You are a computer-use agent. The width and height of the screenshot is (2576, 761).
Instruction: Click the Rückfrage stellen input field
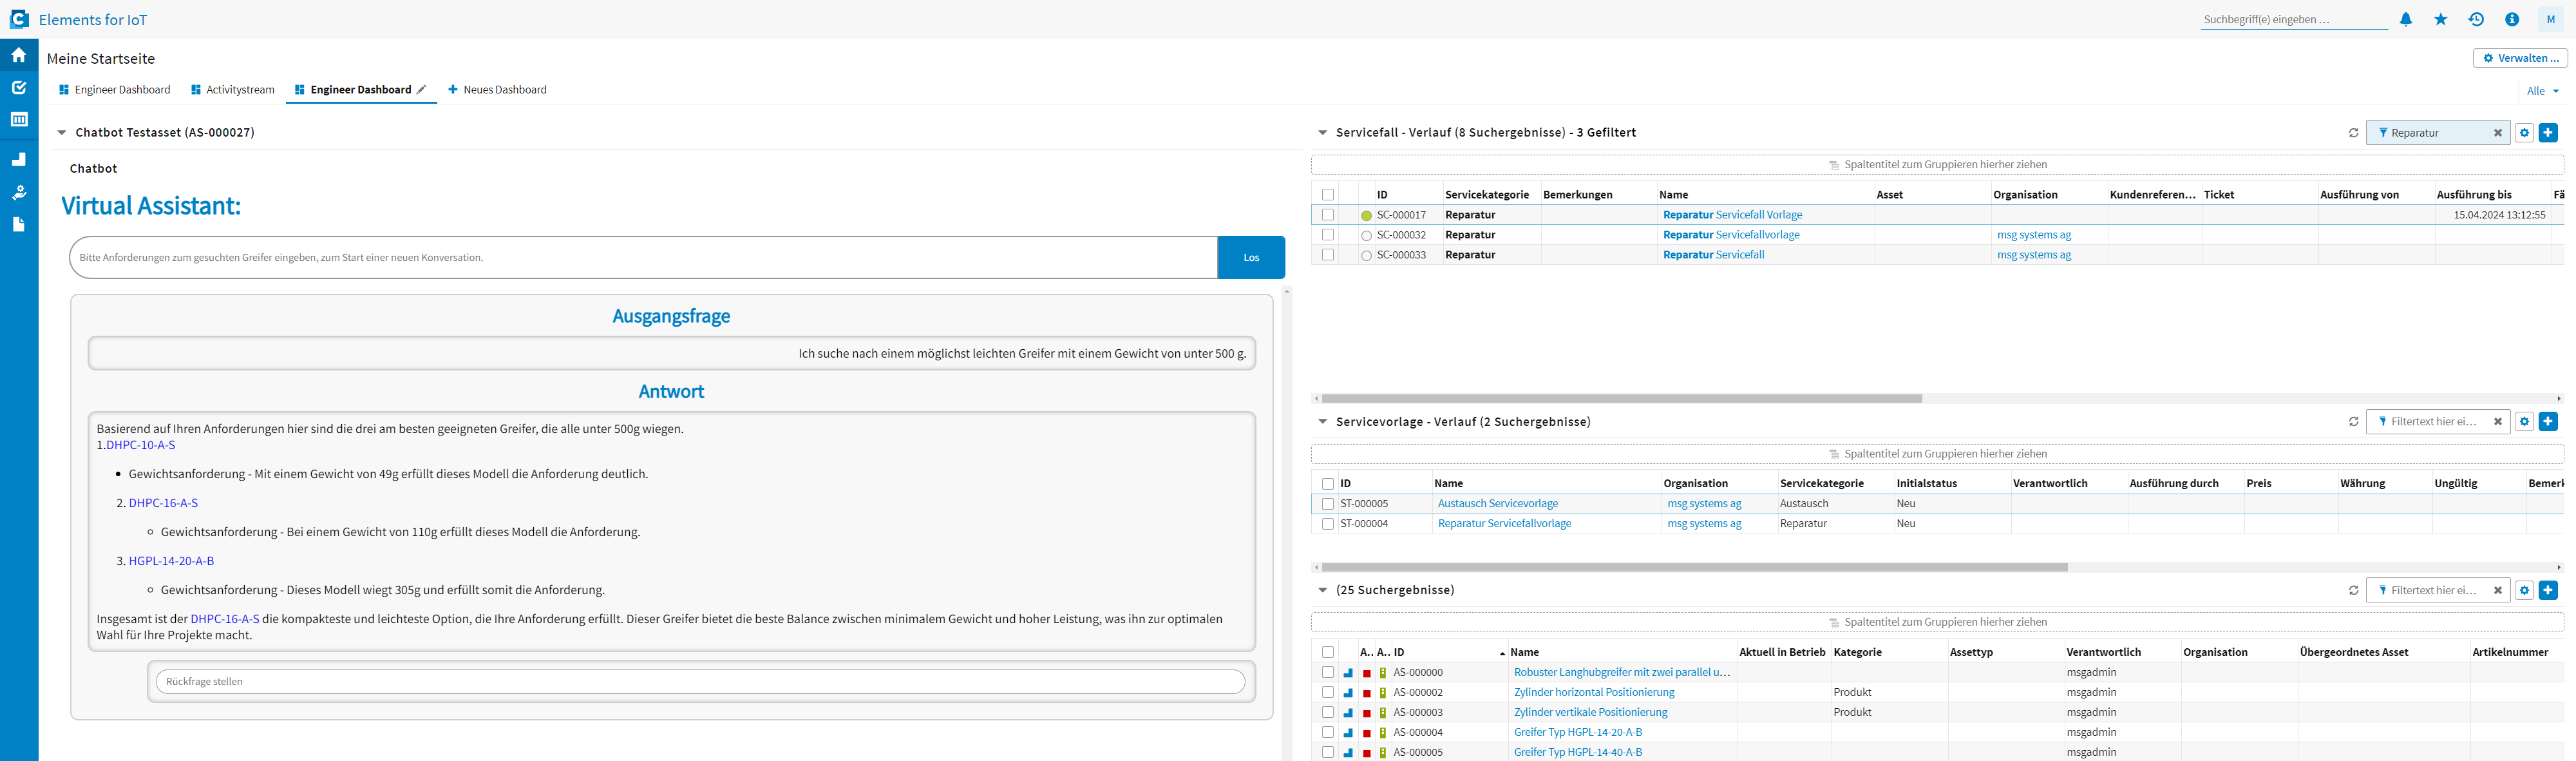[700, 682]
